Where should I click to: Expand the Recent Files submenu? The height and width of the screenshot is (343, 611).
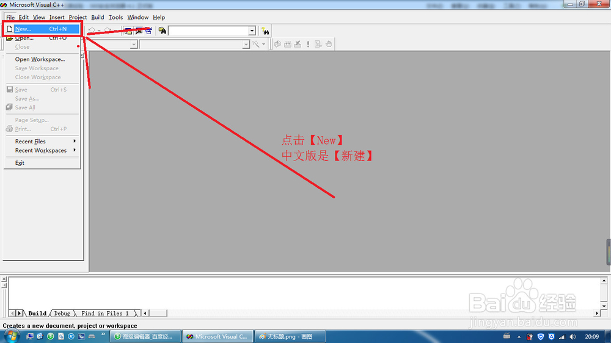coord(43,142)
